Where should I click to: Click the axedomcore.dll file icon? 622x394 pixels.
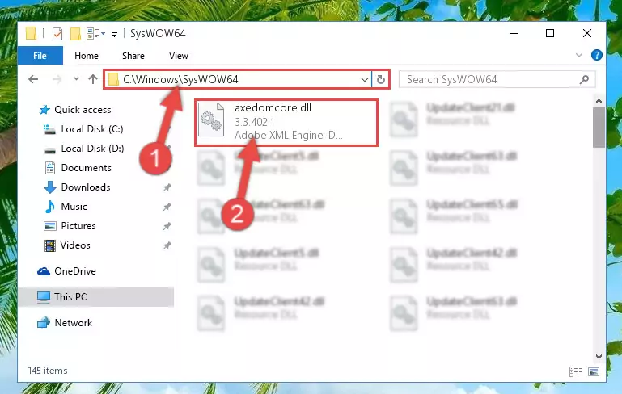click(x=210, y=119)
